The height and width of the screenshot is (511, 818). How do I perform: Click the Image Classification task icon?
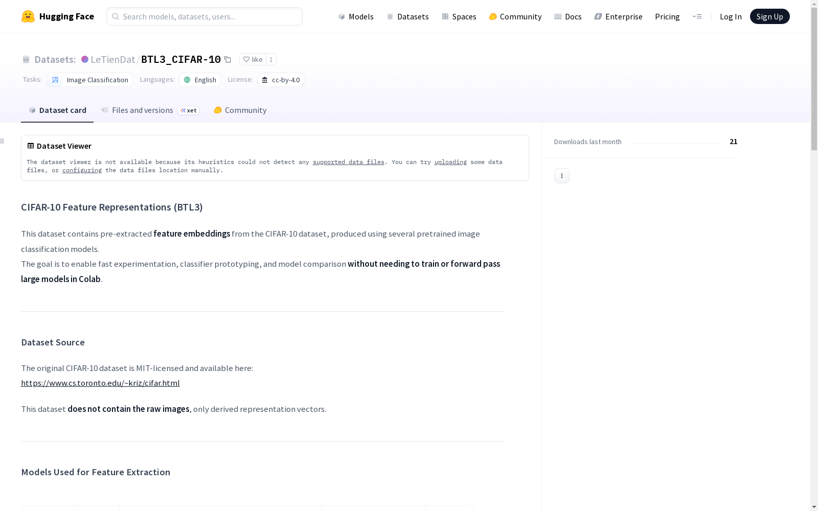(x=55, y=80)
